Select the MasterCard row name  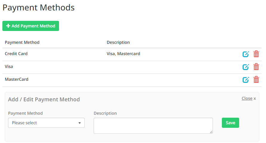point(16,80)
